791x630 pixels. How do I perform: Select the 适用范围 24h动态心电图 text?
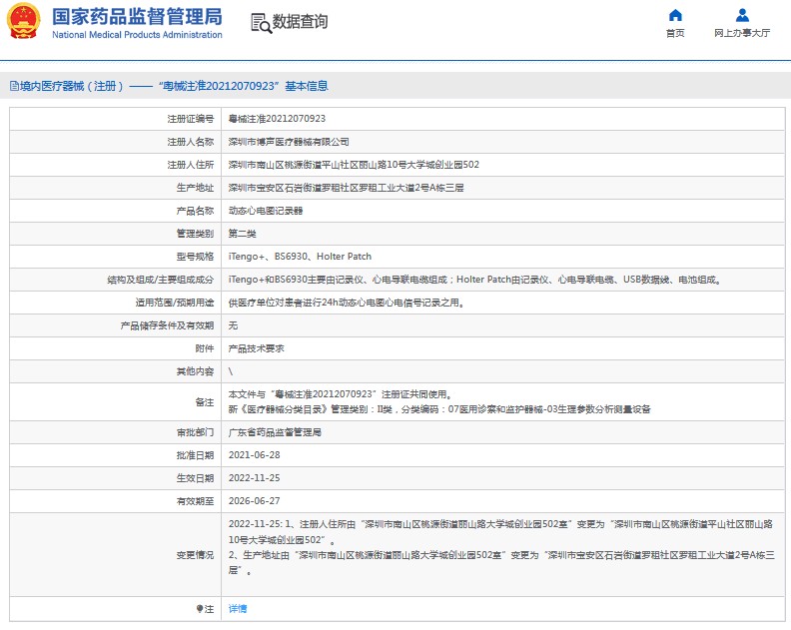(346, 303)
